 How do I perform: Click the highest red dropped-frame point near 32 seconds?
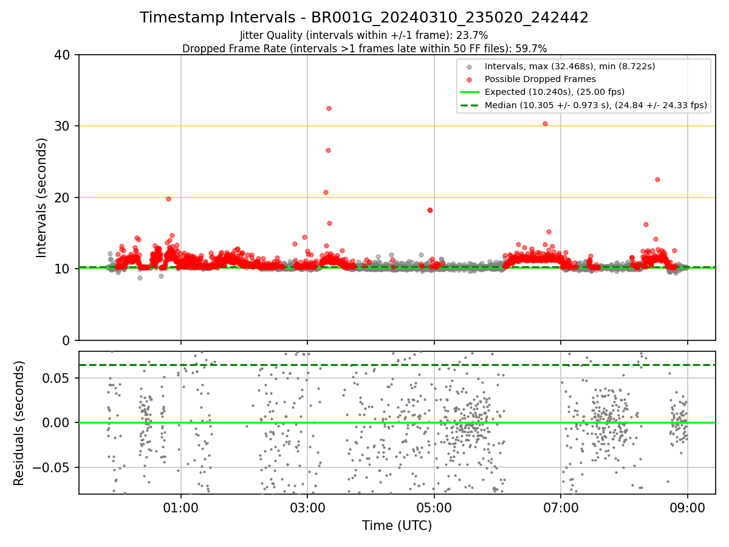click(329, 108)
